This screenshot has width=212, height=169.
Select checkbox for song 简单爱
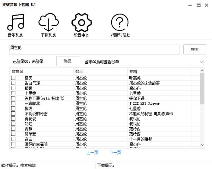[13, 134]
